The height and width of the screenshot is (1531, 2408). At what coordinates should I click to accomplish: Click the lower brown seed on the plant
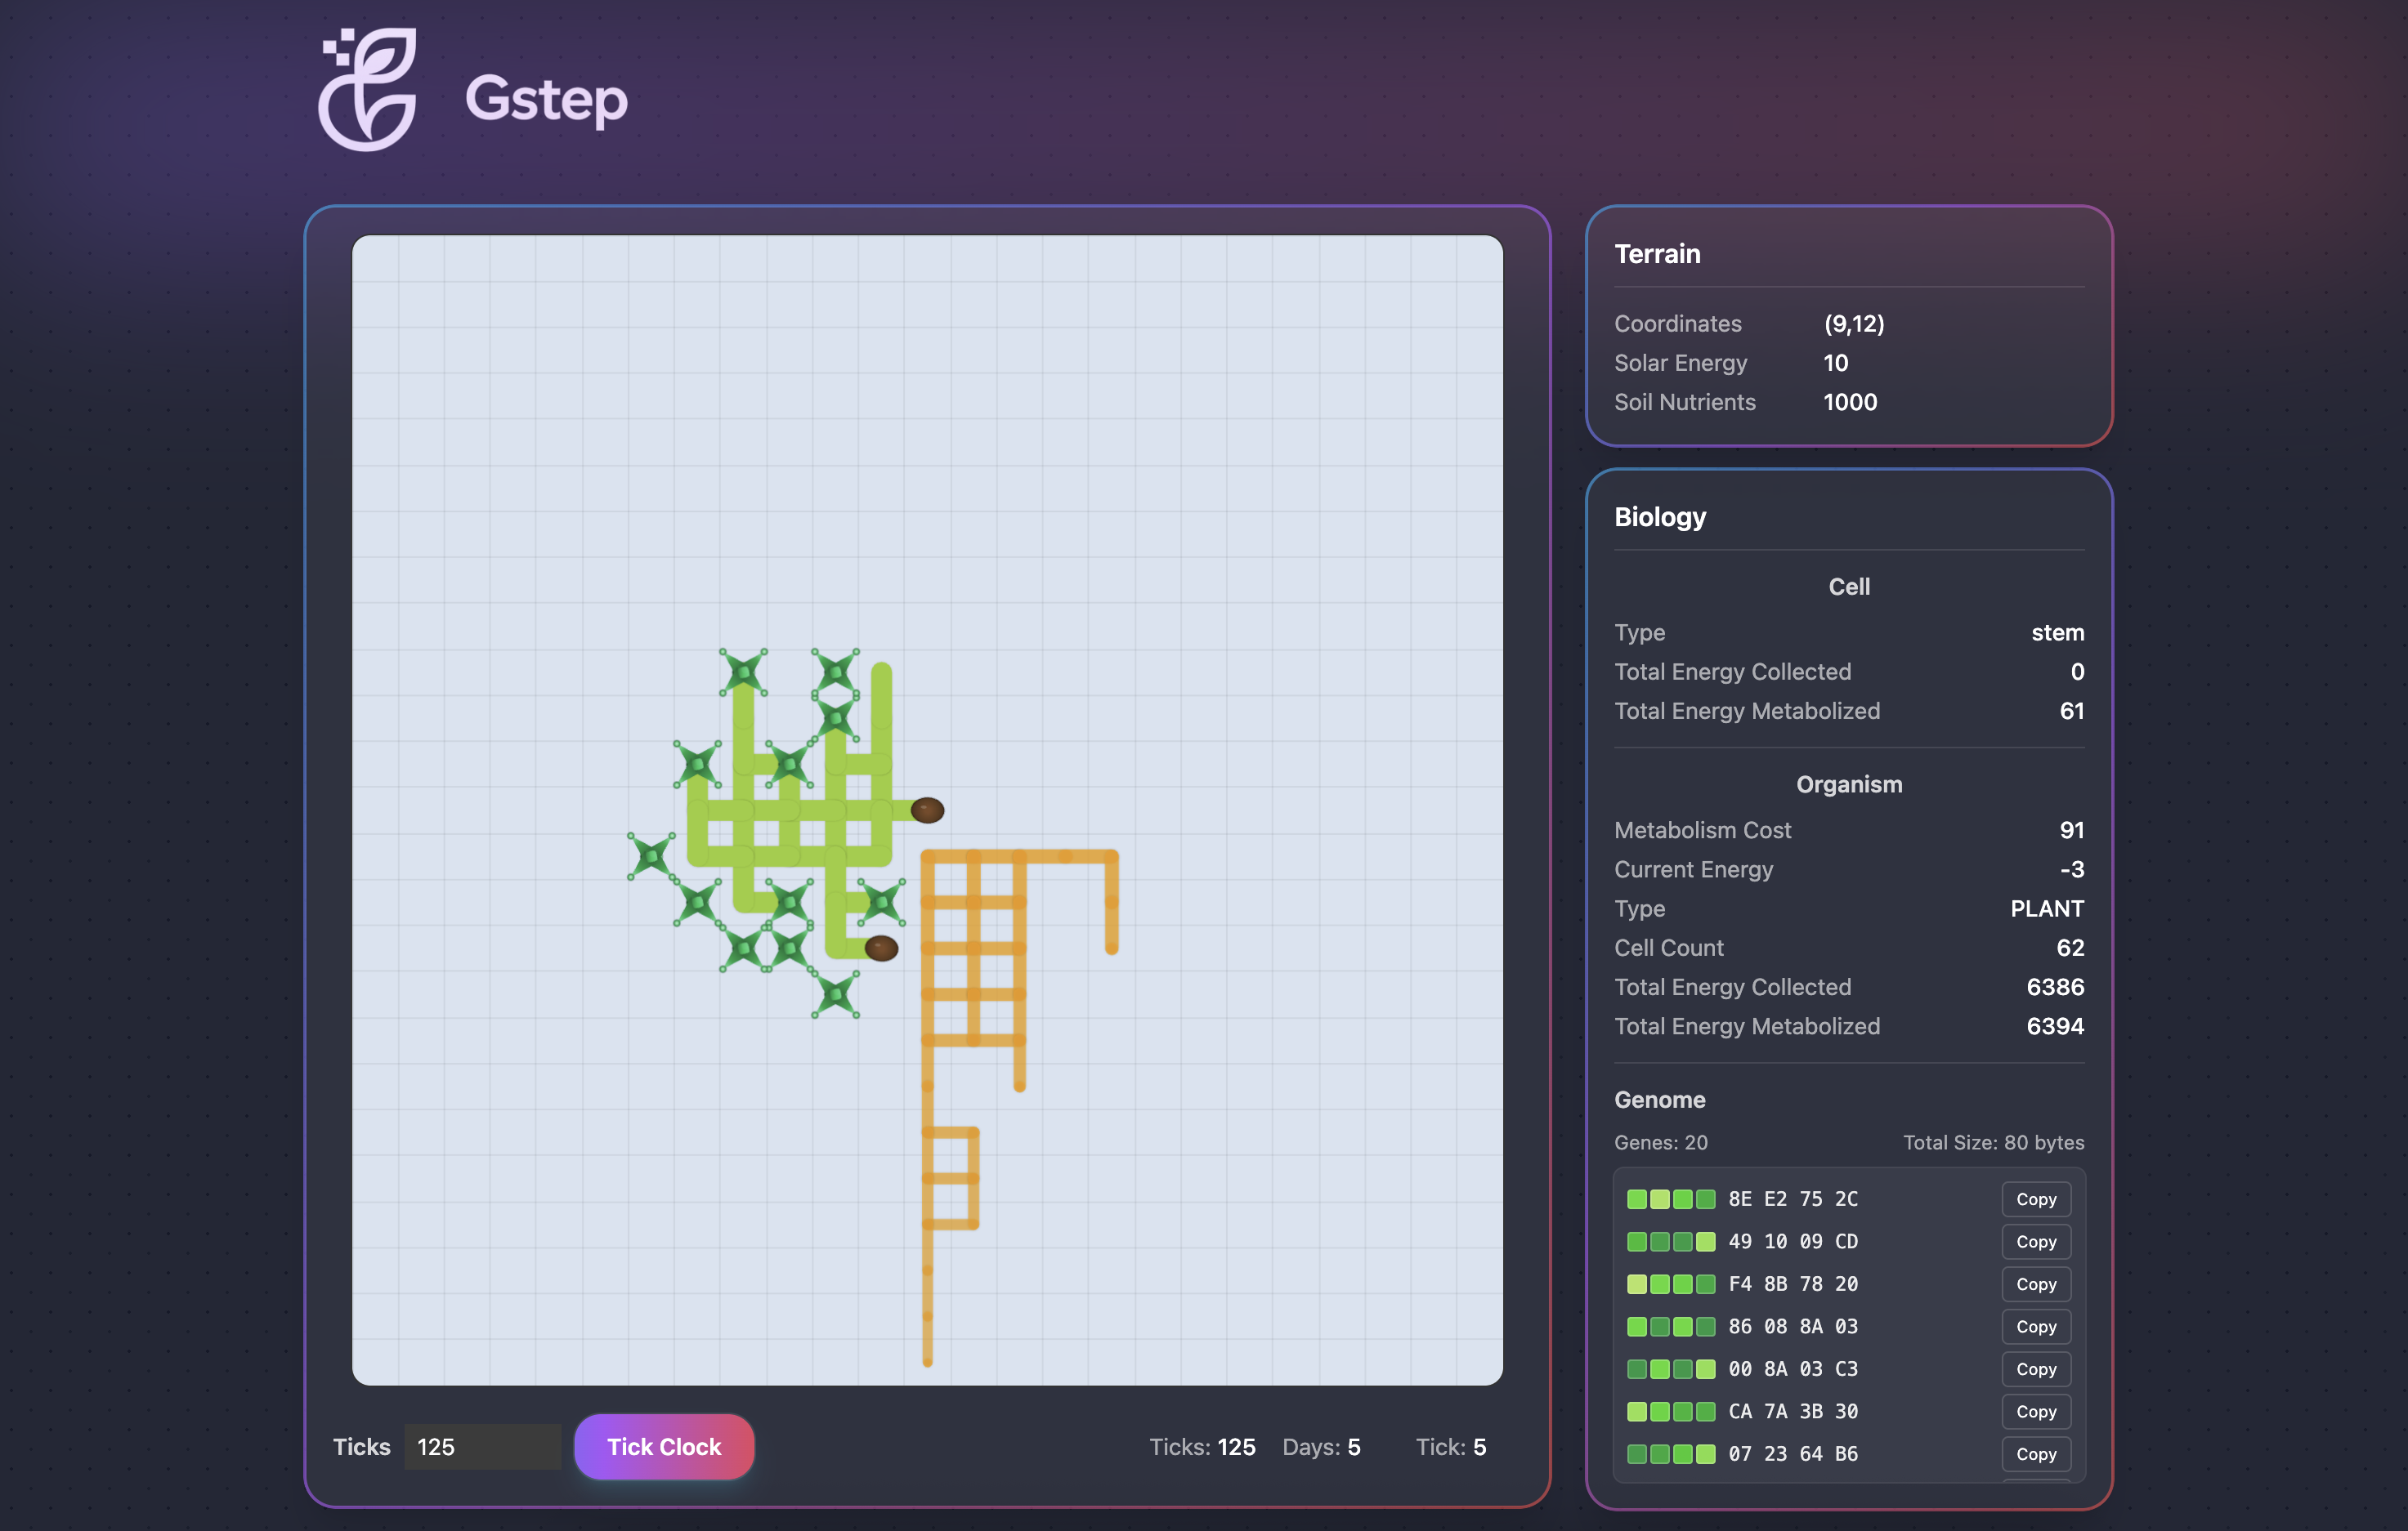click(x=881, y=948)
